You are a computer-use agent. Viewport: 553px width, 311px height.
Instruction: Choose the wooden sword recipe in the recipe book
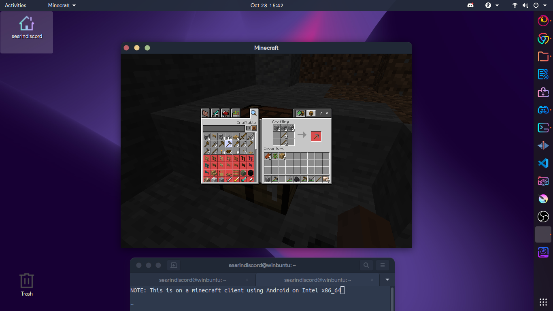tap(243, 137)
